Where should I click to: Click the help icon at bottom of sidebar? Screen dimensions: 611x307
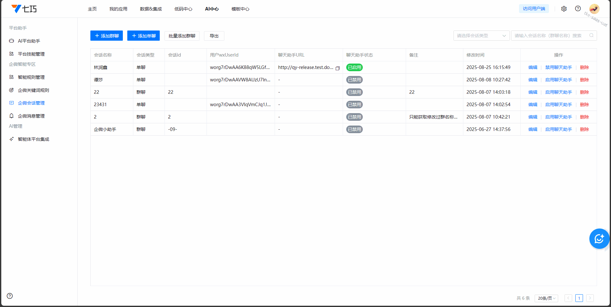tap(10, 296)
